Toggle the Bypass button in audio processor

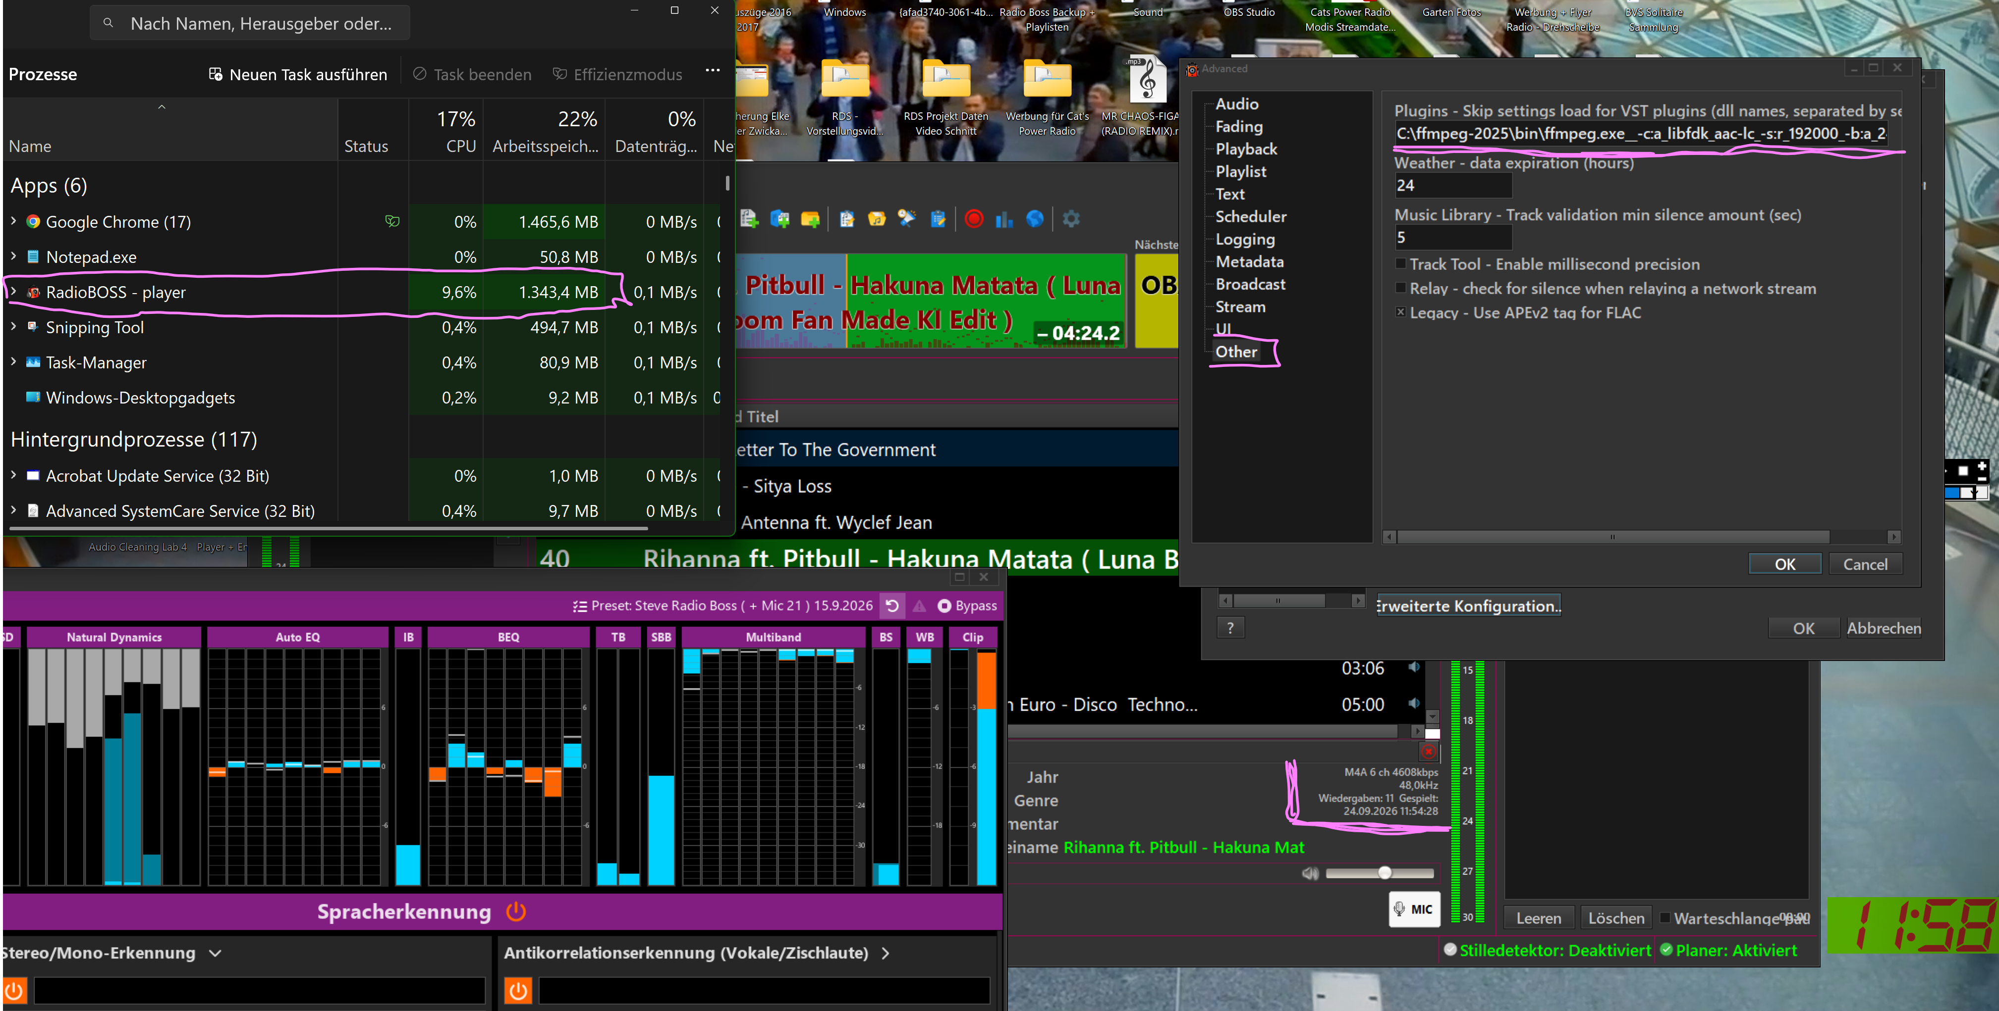tap(967, 607)
